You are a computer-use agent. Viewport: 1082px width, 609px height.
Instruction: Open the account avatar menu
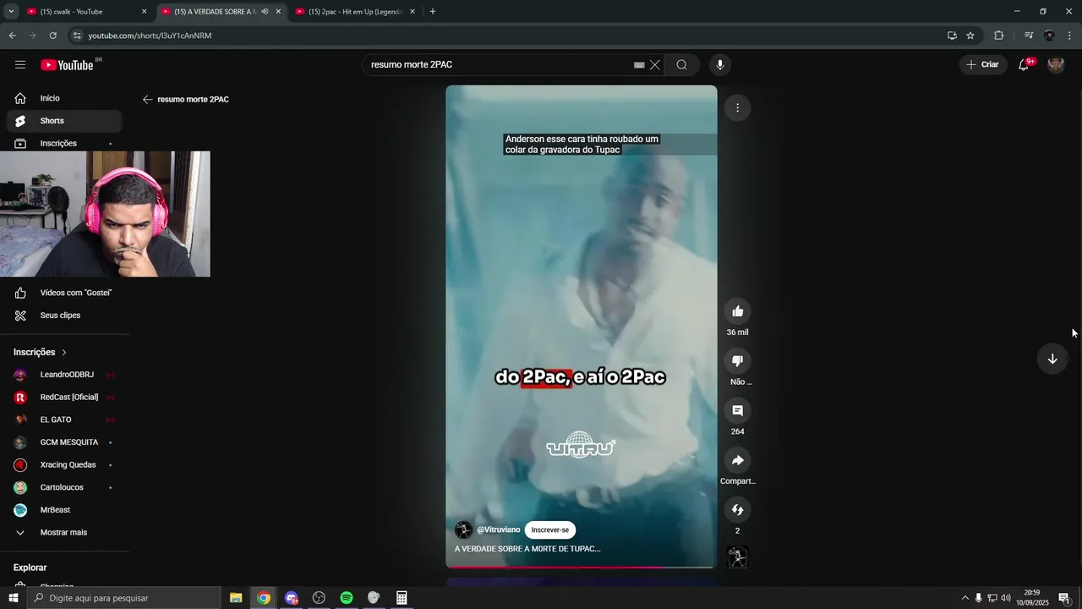pos(1056,65)
